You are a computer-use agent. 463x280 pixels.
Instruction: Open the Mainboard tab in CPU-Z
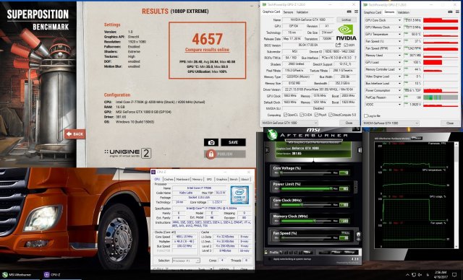[182, 179]
